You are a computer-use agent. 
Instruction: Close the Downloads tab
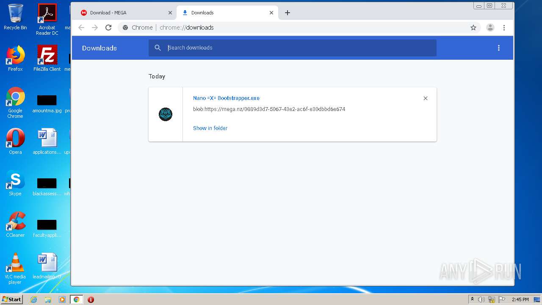coord(271,13)
